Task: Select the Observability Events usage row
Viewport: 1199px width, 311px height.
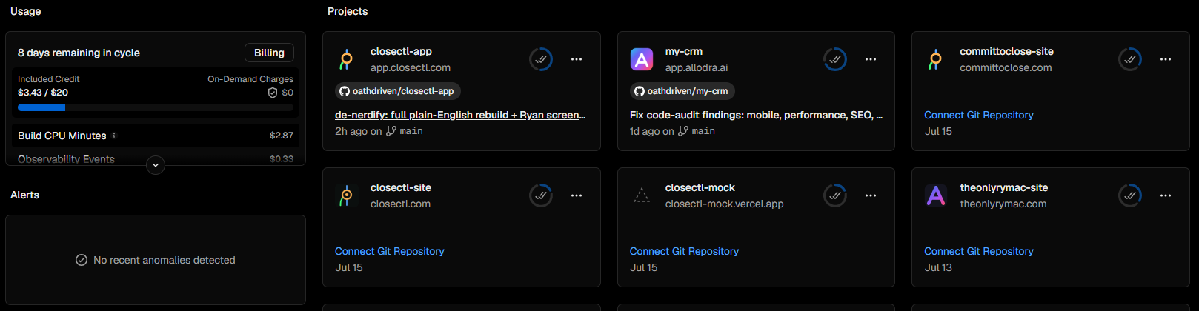Action: [156, 158]
